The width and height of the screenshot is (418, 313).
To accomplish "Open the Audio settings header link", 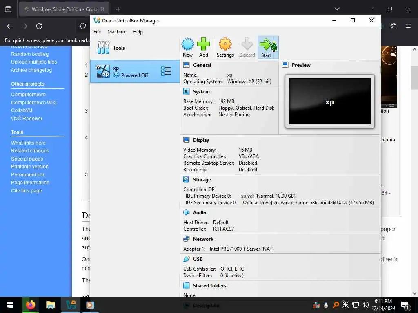I will (x=199, y=213).
